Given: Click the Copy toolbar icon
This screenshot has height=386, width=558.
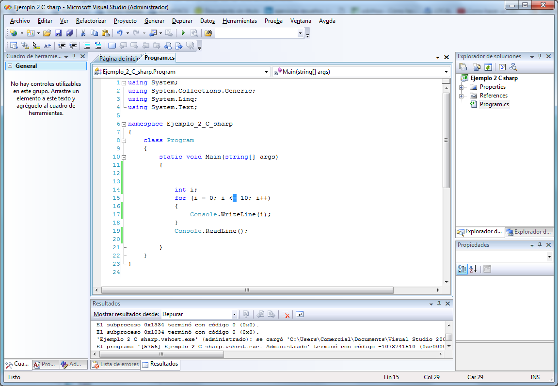Looking at the screenshot, I should 95,33.
